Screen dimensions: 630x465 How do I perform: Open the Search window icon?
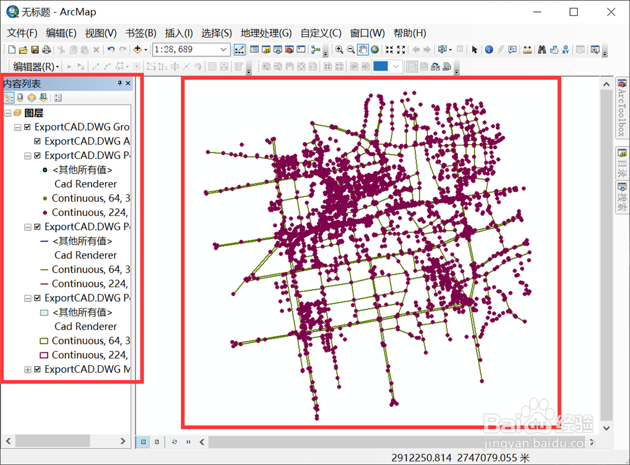pyautogui.click(x=278, y=49)
